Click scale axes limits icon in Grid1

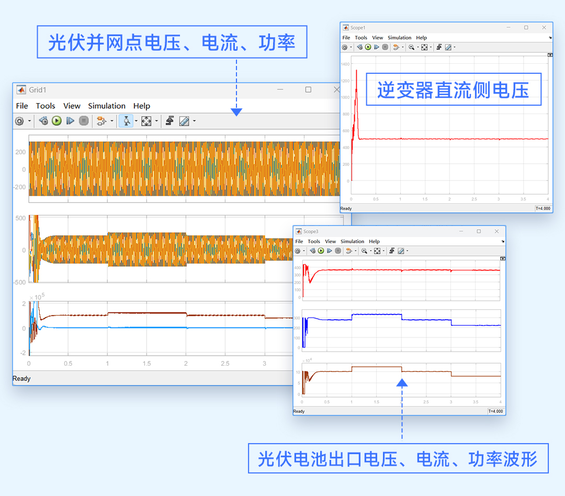coord(146,121)
